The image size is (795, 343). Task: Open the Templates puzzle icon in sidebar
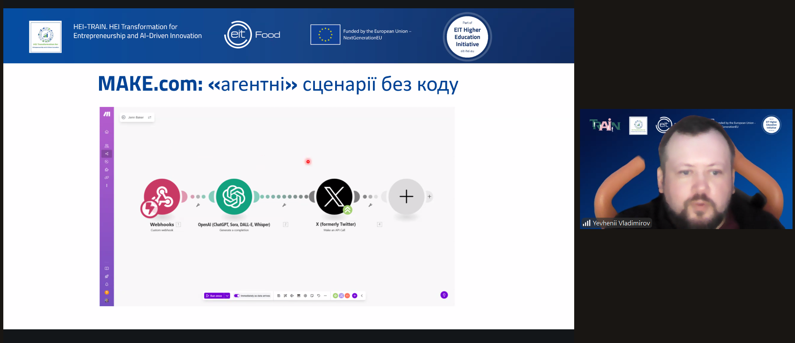pos(107,170)
